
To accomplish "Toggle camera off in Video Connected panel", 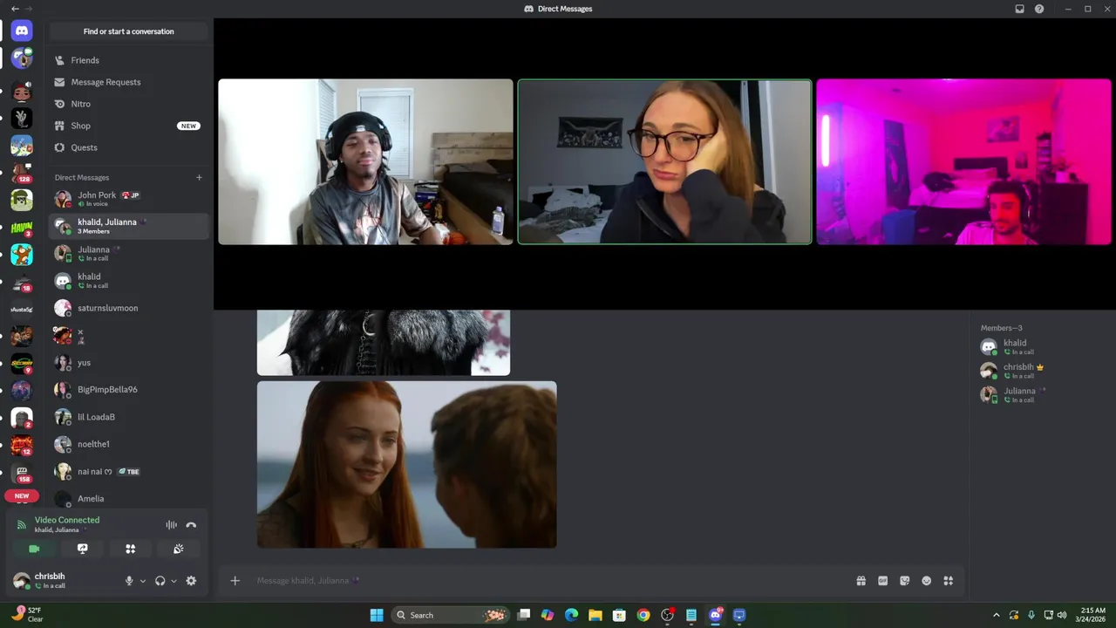I will [34, 549].
